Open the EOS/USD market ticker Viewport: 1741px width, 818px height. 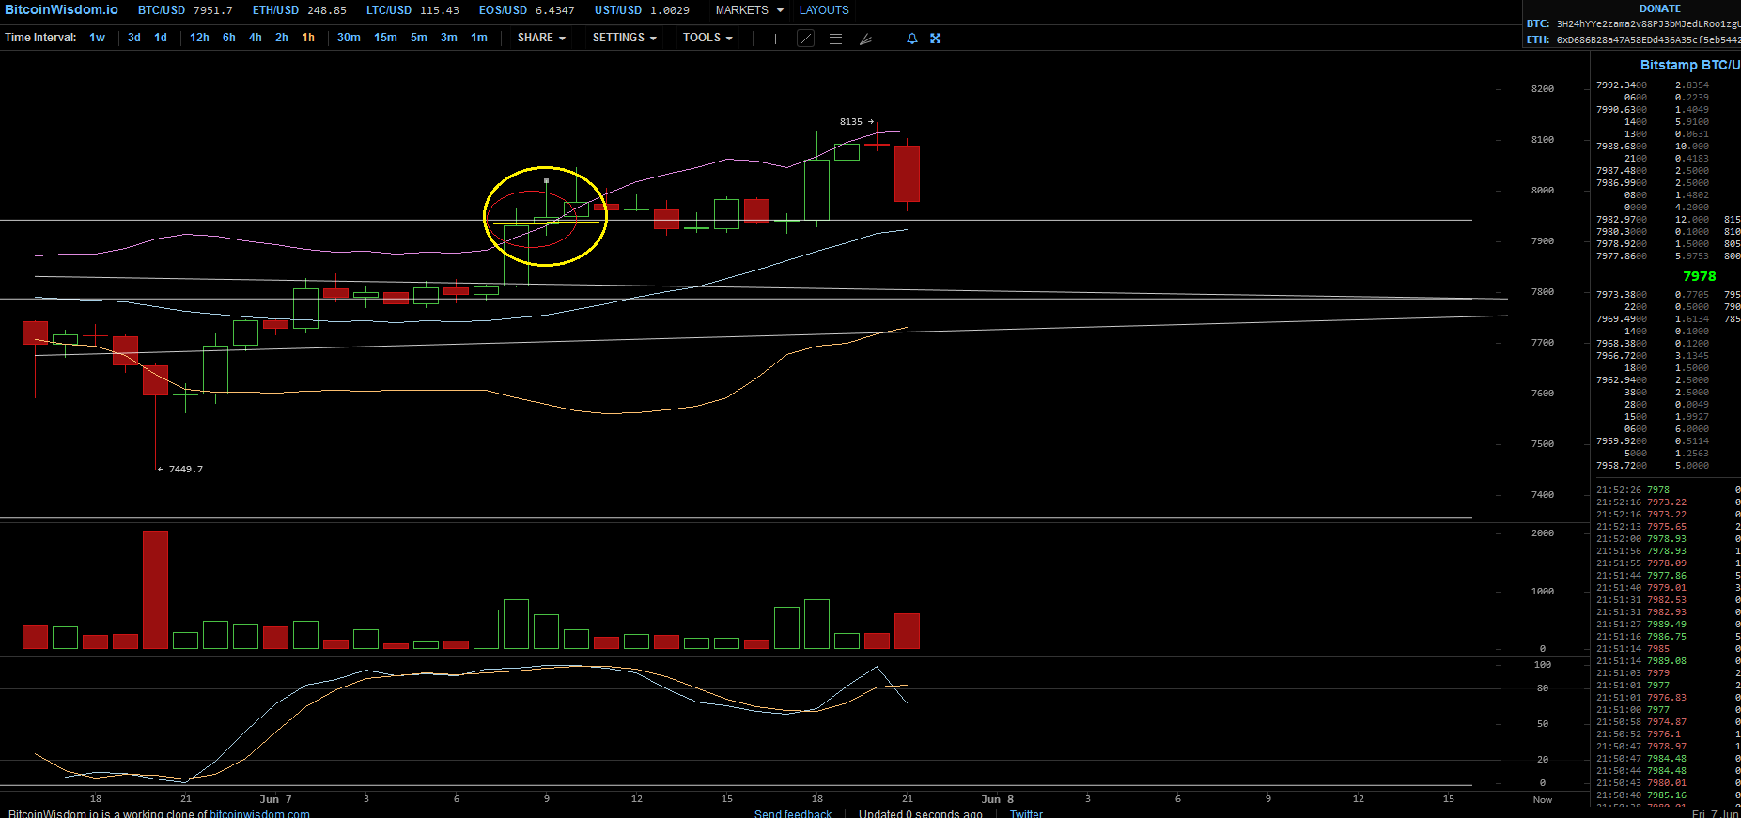click(526, 10)
